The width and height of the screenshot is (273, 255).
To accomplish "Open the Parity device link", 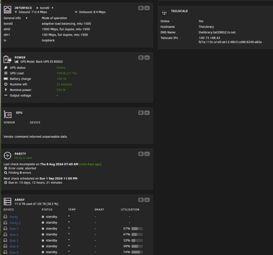I will 14,217.
